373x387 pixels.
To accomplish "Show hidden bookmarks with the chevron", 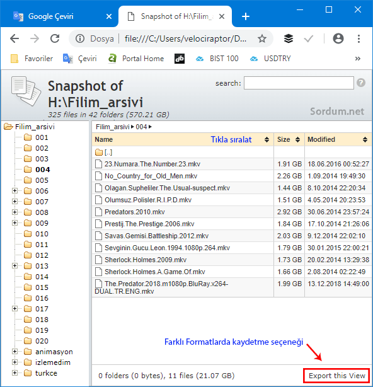I will point(358,59).
